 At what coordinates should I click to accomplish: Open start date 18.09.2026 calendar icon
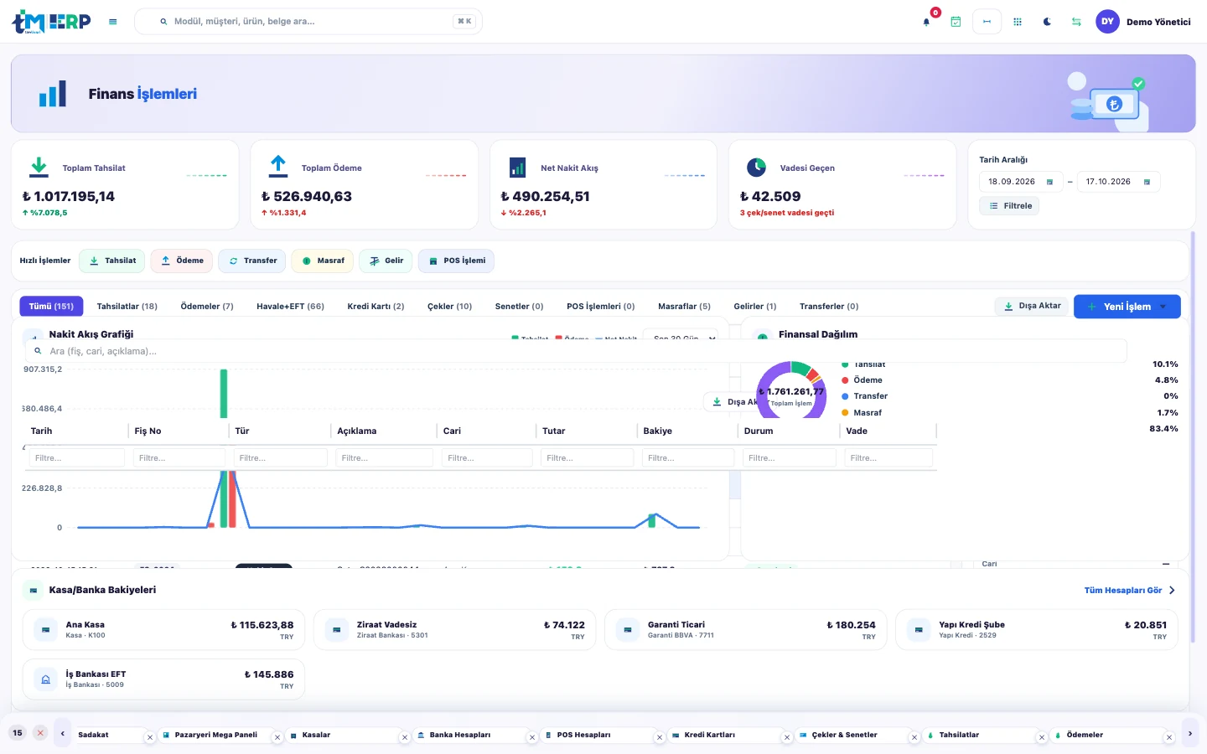(x=1049, y=182)
